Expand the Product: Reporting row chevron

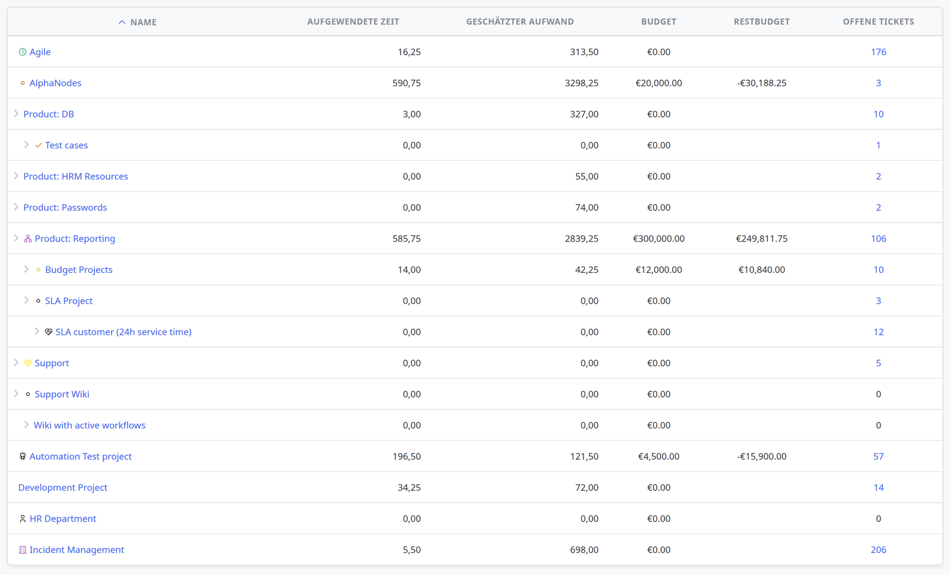16,239
